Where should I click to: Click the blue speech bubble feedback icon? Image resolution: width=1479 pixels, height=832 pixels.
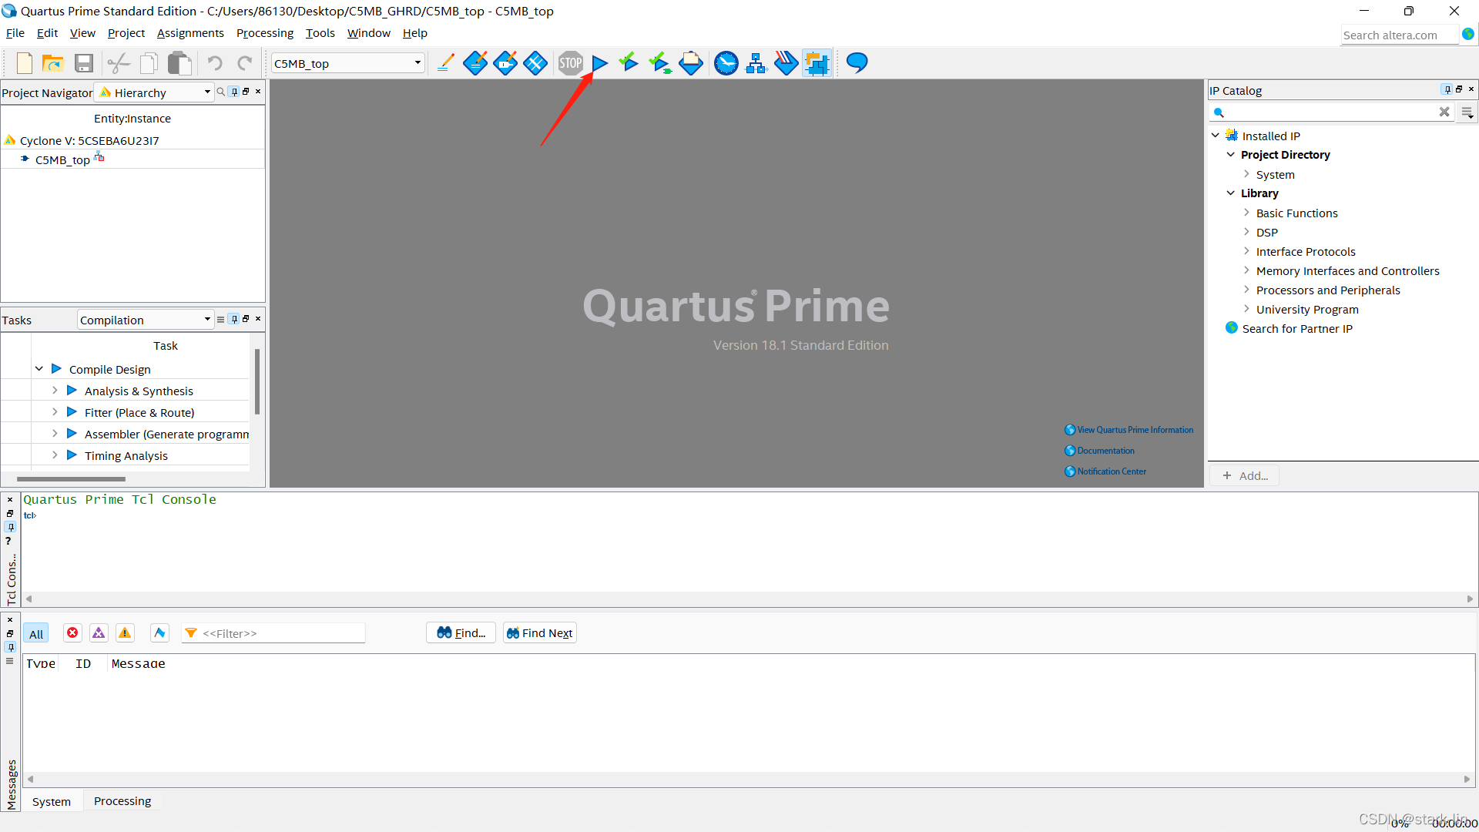[x=857, y=62]
